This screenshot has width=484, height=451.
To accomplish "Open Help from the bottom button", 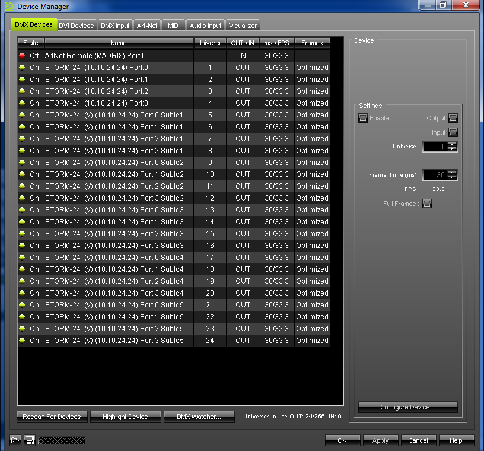I will point(456,440).
